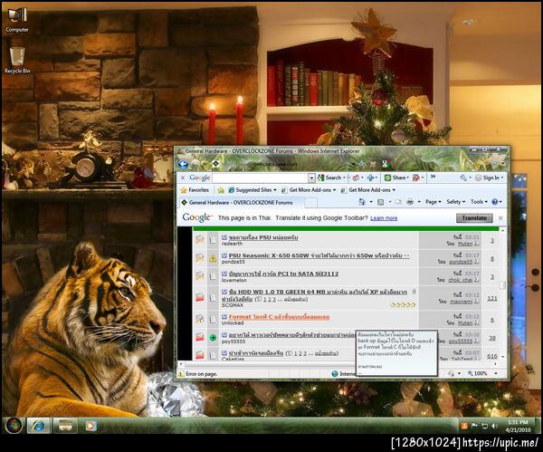543x452 pixels.
Task: Open a new blank tab
Action: pyautogui.click(x=311, y=203)
